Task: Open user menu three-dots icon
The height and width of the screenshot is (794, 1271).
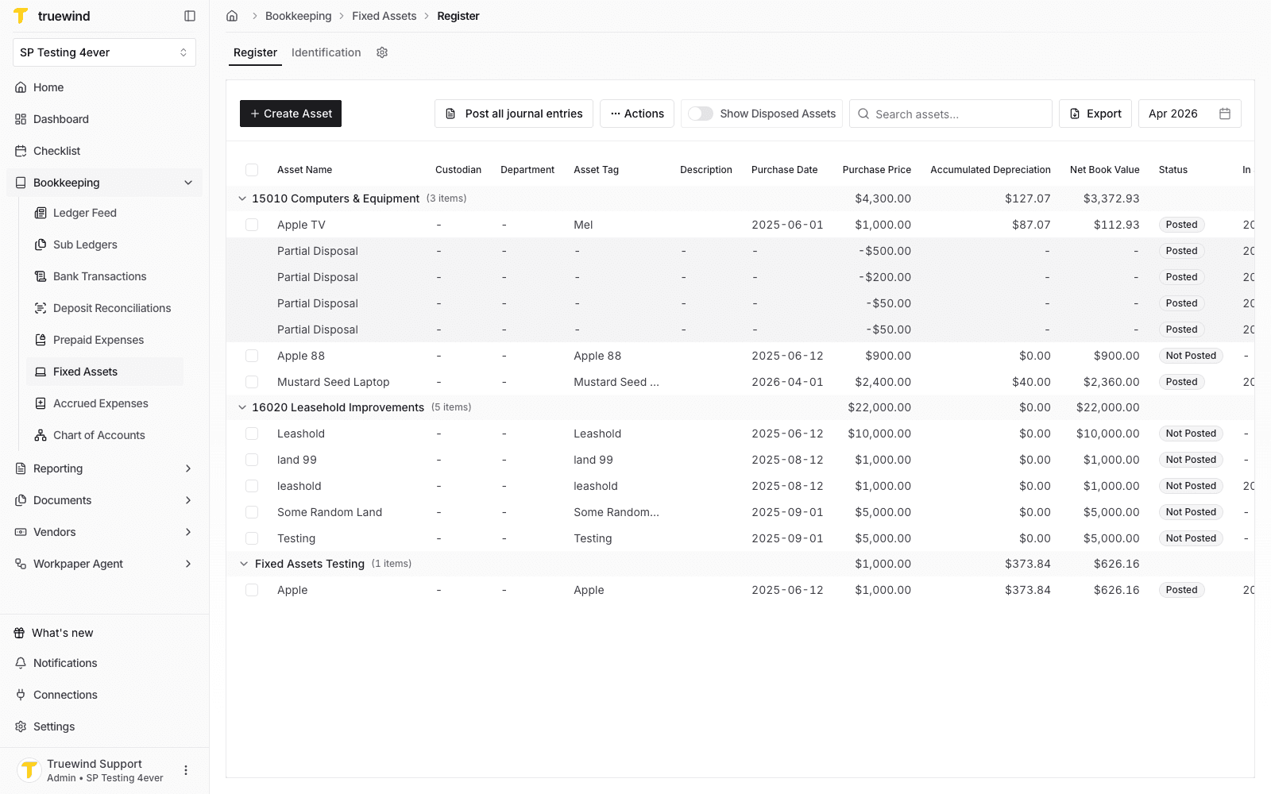Action: coord(186,770)
